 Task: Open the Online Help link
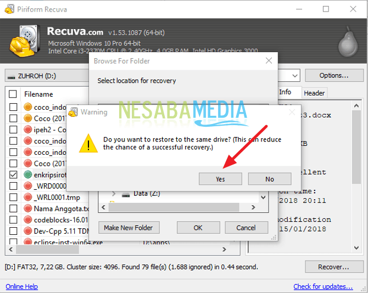click(21, 286)
